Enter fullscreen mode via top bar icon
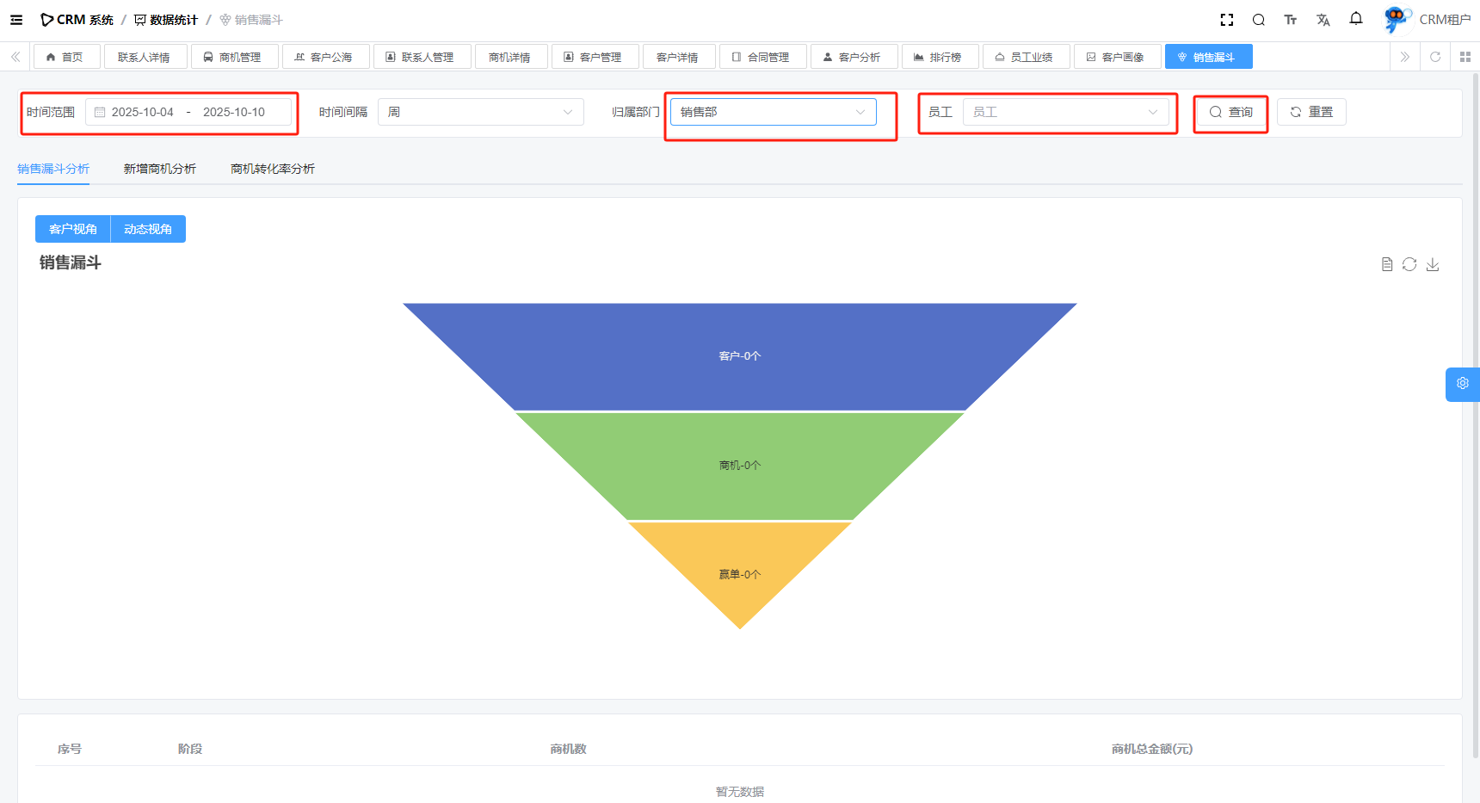 1227,20
